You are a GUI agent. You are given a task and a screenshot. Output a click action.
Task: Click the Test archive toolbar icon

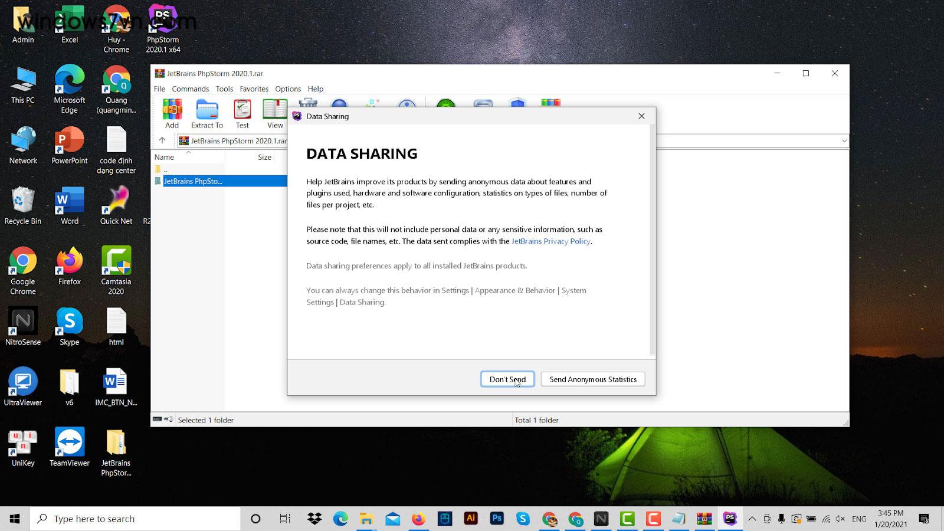tap(242, 113)
